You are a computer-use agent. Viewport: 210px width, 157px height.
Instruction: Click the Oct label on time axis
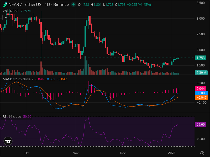(27, 153)
